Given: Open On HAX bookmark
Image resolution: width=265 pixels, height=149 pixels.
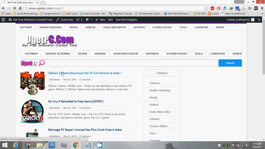Looking at the screenshot, I should pos(200,14).
